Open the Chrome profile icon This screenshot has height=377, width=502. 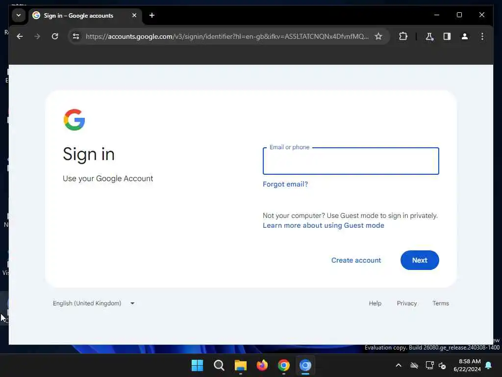tap(465, 36)
